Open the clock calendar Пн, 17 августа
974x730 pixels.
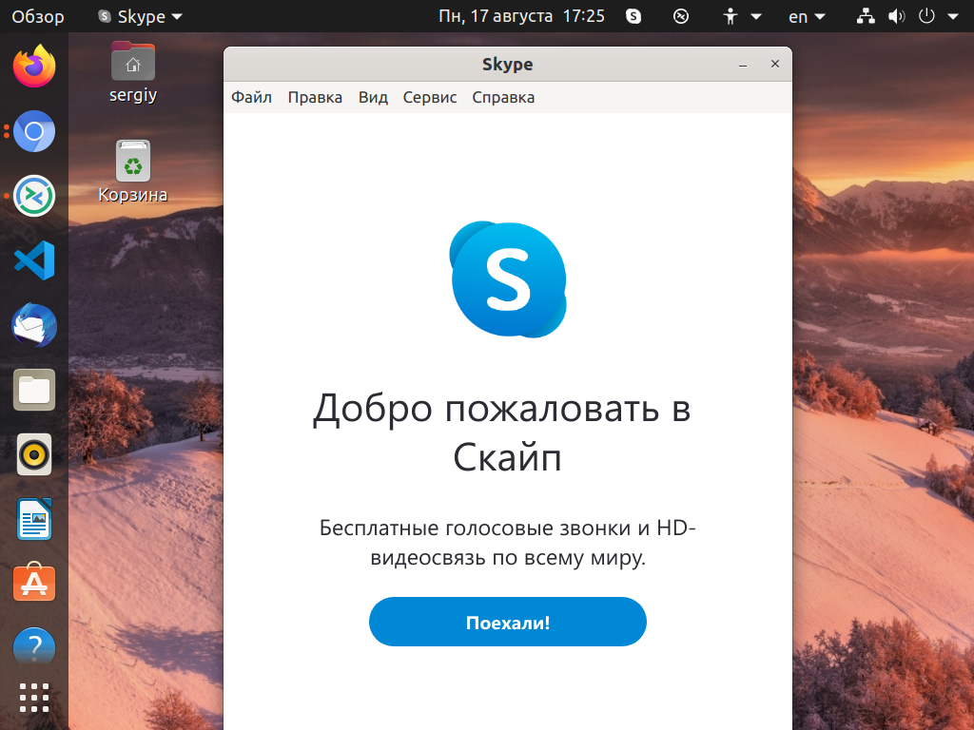pyautogui.click(x=521, y=16)
